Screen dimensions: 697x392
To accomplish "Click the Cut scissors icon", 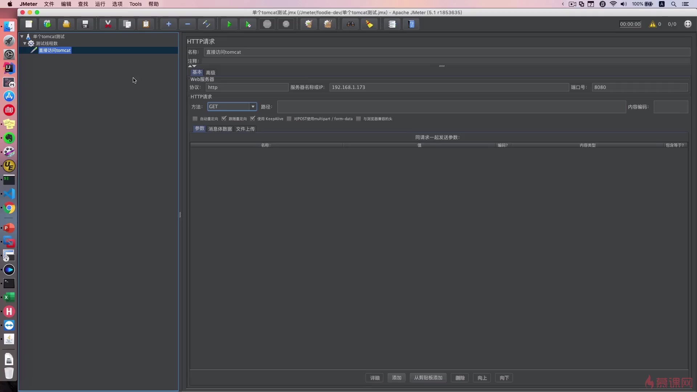I will (108, 24).
